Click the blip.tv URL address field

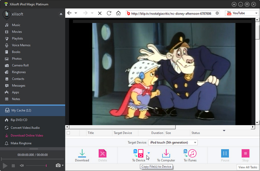pyautogui.click(x=171, y=13)
